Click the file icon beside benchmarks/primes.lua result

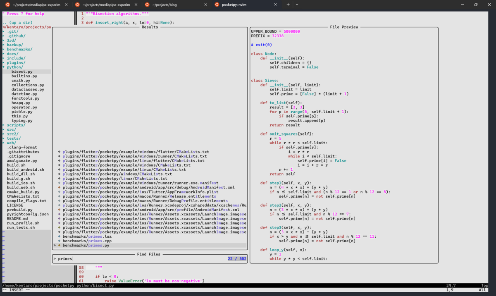(60, 236)
